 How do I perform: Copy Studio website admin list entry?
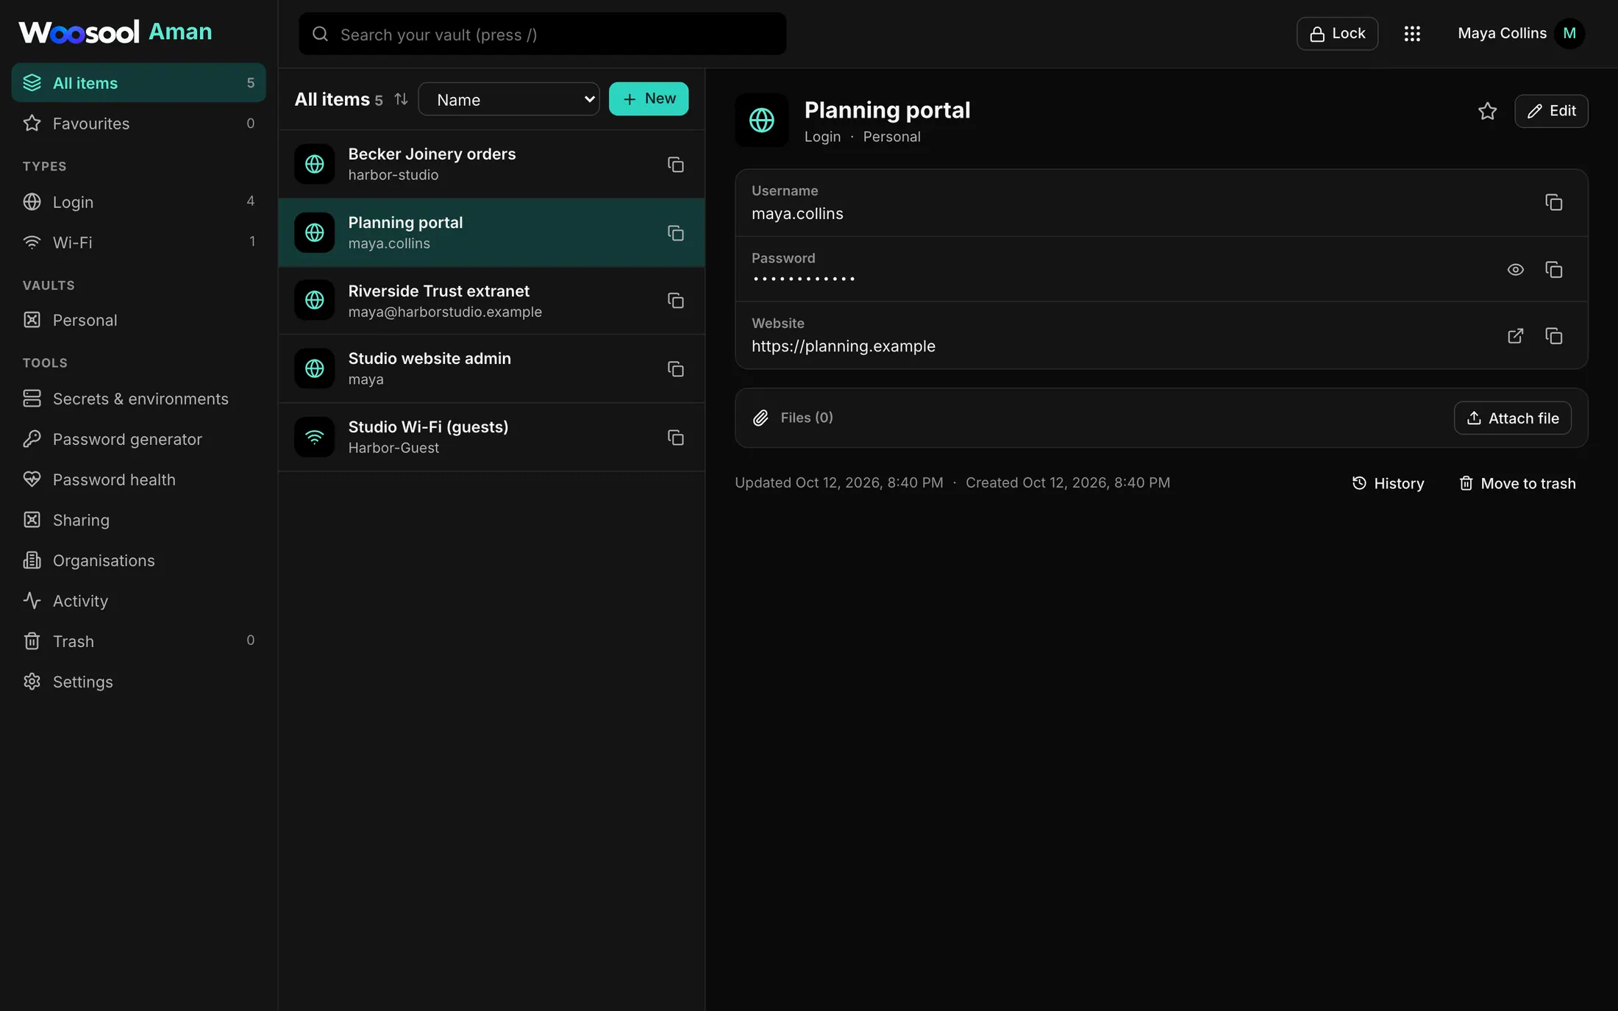(x=675, y=369)
